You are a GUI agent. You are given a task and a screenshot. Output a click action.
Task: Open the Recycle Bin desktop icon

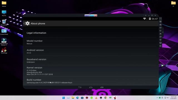coord(4,22)
